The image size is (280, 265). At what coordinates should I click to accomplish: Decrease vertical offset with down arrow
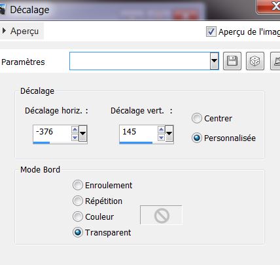click(x=161, y=138)
